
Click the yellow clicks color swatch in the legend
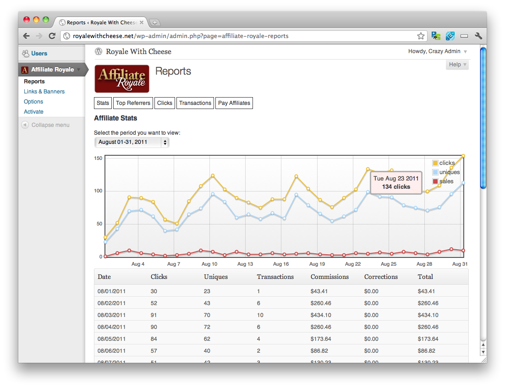click(x=436, y=163)
